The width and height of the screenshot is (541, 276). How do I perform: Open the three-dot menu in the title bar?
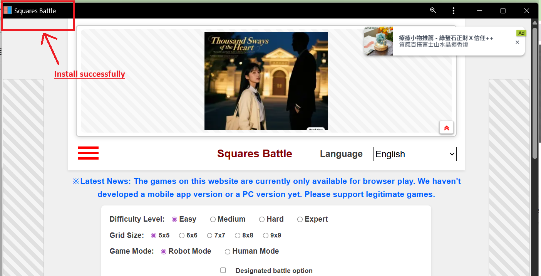click(x=453, y=10)
